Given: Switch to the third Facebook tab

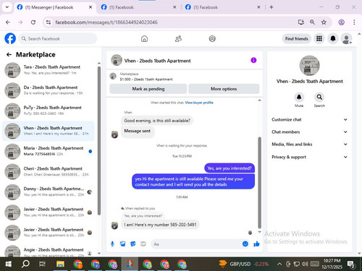Looking at the screenshot, I should [x=223, y=7].
